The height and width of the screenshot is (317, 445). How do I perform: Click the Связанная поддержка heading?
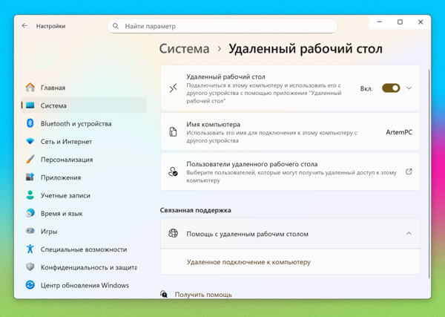[195, 210]
